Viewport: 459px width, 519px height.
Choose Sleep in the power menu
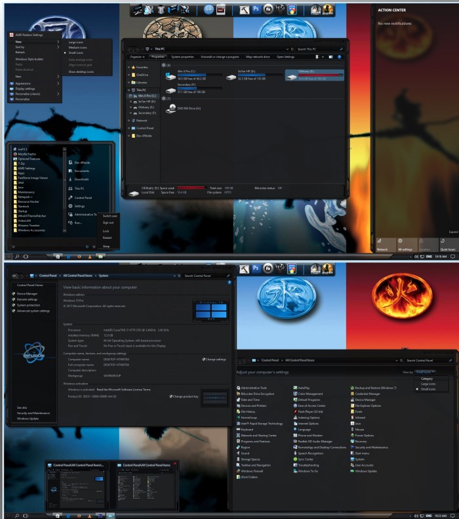(x=106, y=246)
